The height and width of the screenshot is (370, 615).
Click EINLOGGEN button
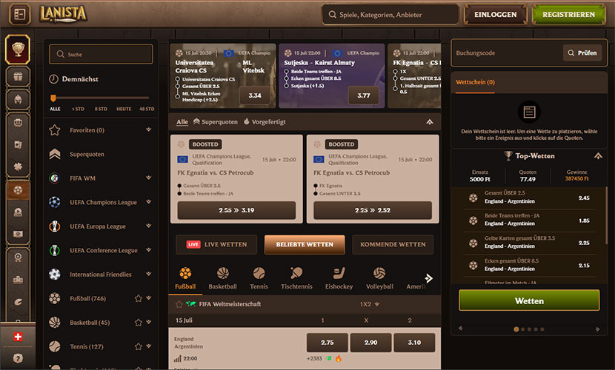(x=496, y=15)
